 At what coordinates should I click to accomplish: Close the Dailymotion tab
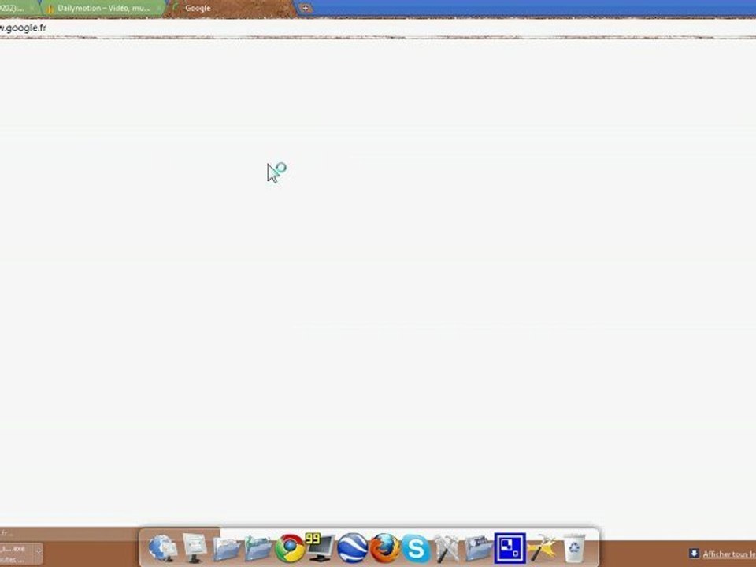pos(158,9)
